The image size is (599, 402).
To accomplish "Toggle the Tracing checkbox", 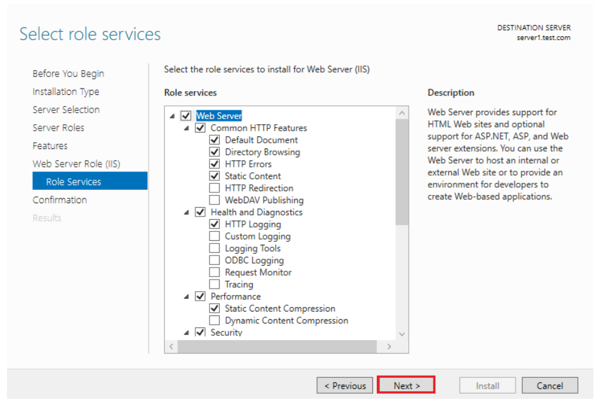I will tap(215, 285).
